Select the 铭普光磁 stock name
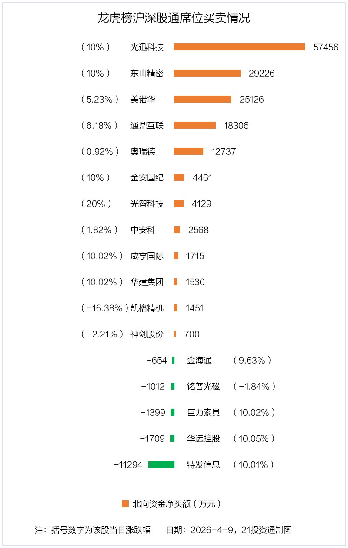The height and width of the screenshot is (548, 348). [x=204, y=386]
